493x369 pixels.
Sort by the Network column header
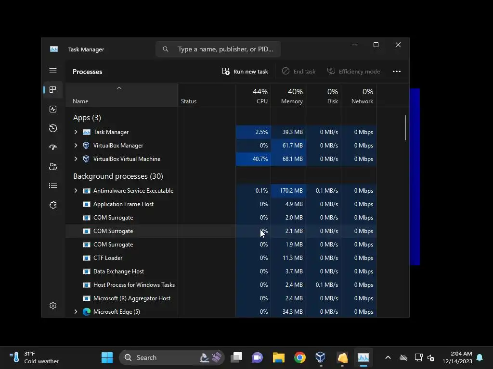tap(359, 96)
